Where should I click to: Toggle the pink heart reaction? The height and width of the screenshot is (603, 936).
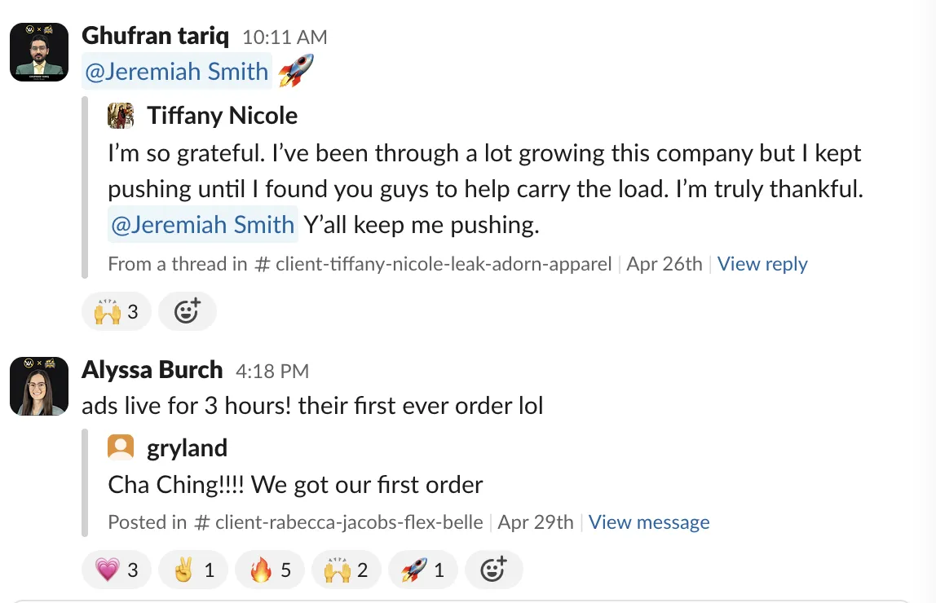tap(117, 570)
